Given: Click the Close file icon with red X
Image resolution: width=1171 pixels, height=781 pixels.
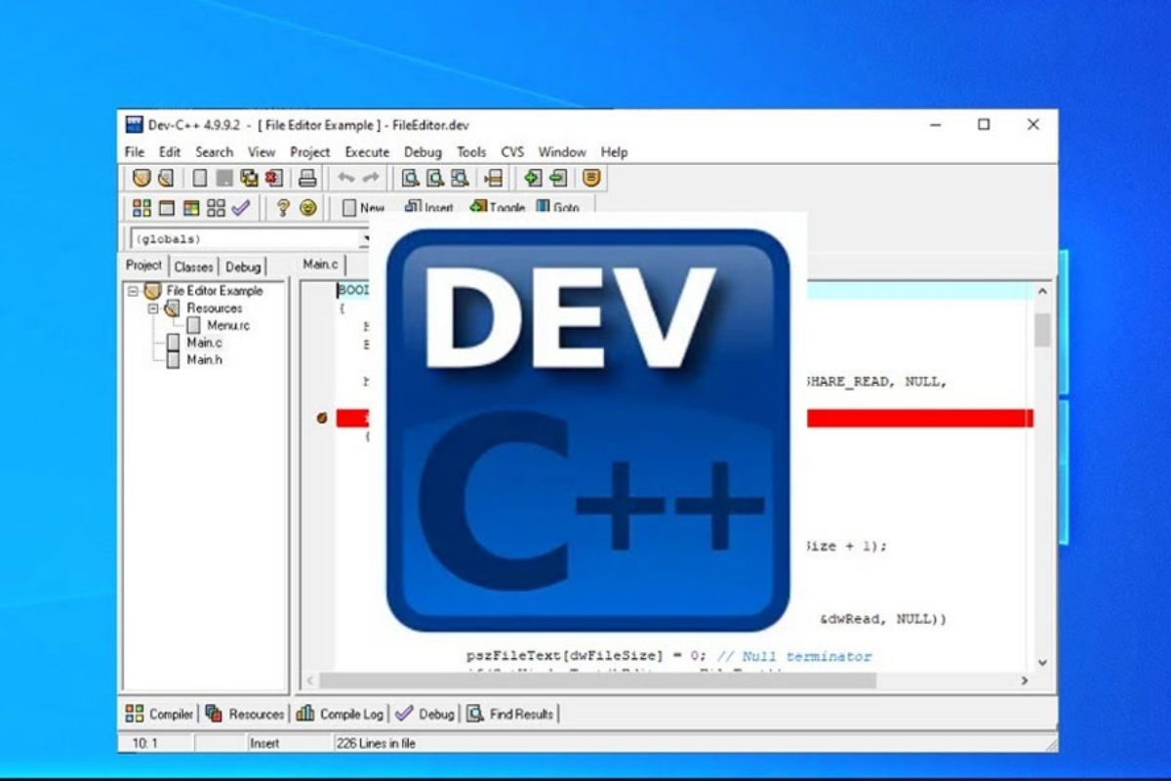Looking at the screenshot, I should pos(273,178).
